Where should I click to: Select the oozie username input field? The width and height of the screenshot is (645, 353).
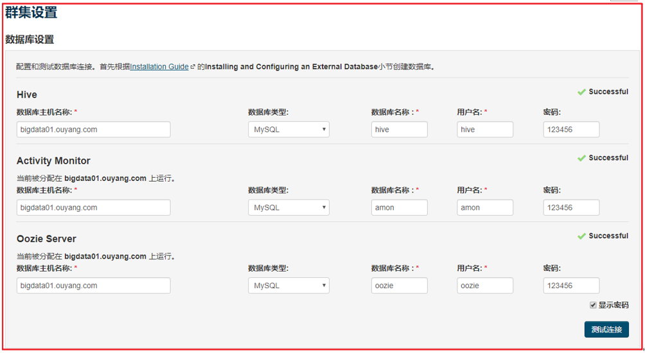coord(485,286)
